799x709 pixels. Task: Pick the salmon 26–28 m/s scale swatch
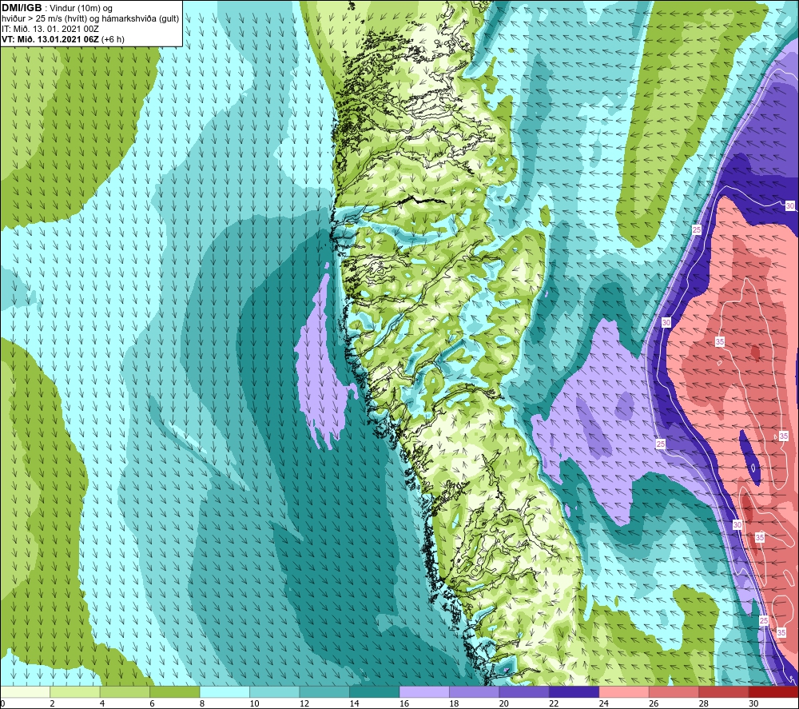(674, 691)
